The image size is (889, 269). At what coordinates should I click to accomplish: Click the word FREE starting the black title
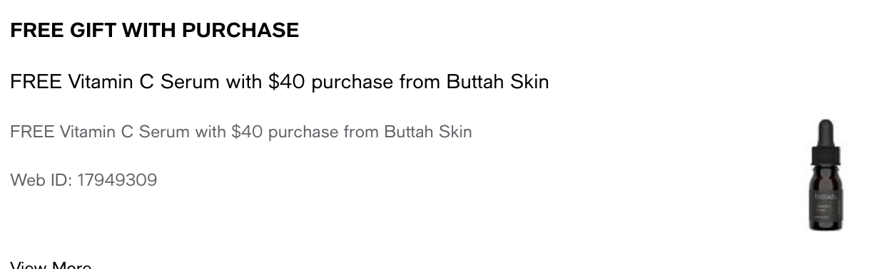click(36, 82)
